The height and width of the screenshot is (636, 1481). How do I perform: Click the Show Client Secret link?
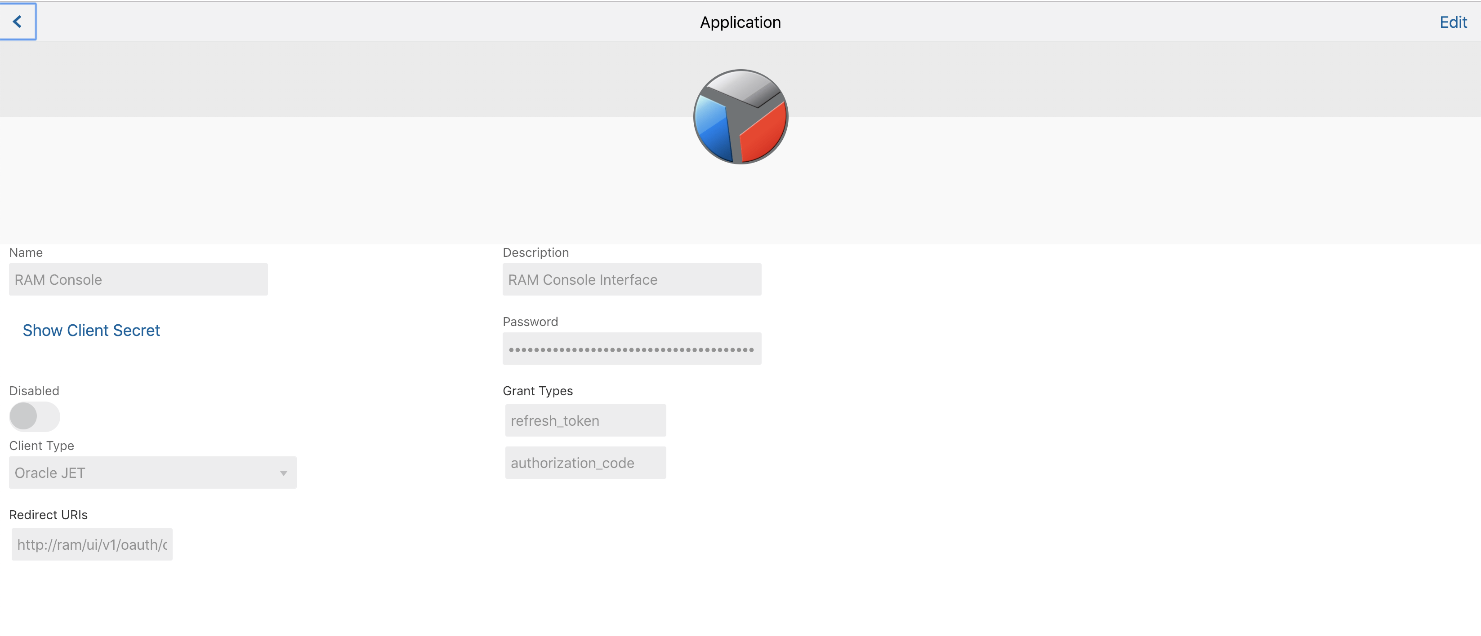(x=91, y=331)
